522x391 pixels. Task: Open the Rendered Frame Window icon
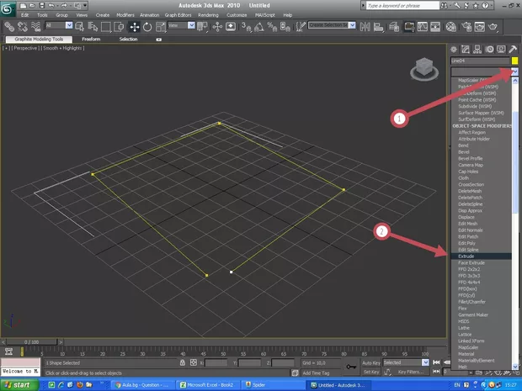point(479,27)
